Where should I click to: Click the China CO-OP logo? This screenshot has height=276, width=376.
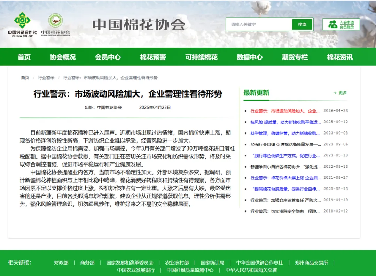click(22, 25)
